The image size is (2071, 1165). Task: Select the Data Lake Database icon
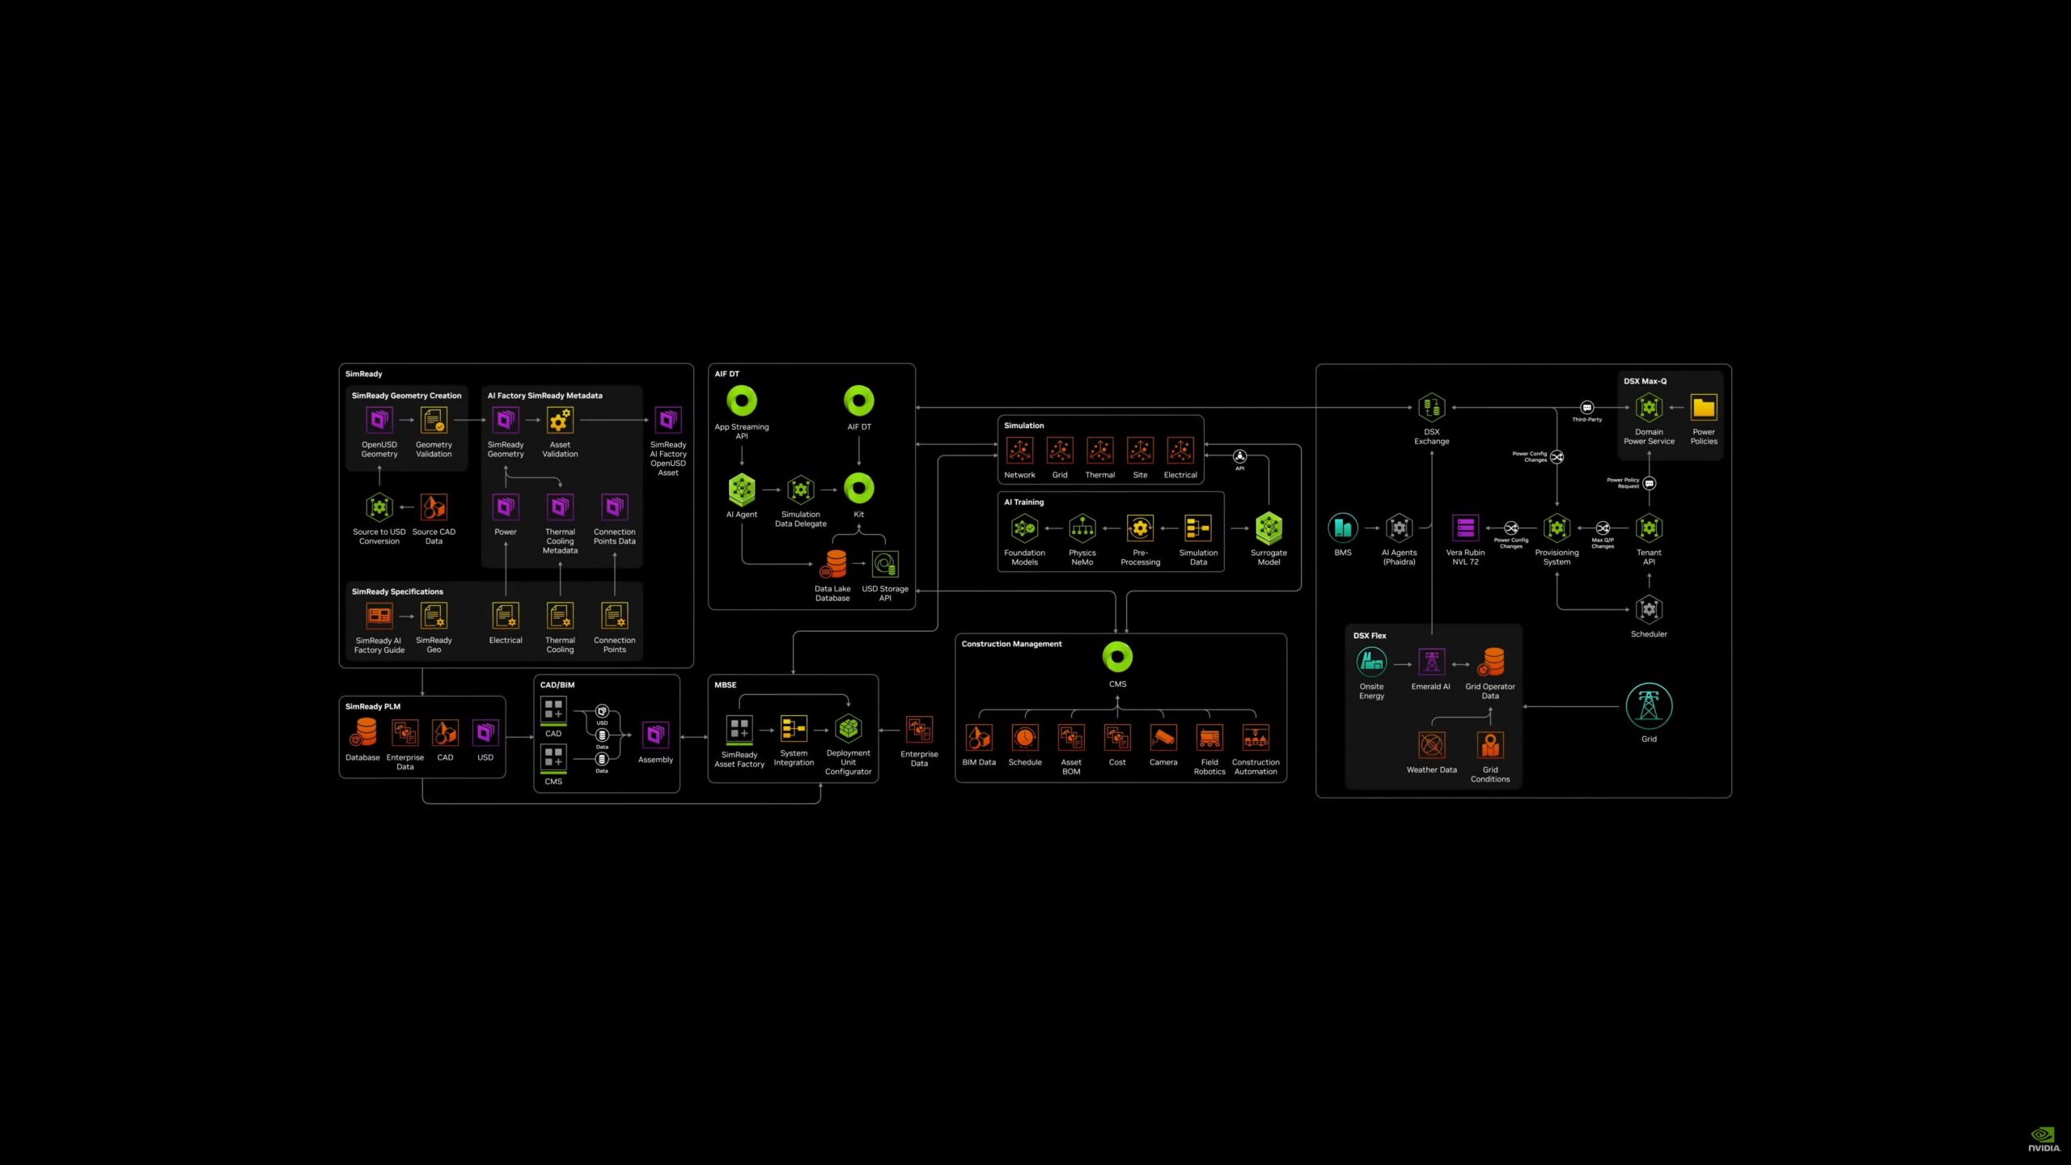tap(835, 563)
